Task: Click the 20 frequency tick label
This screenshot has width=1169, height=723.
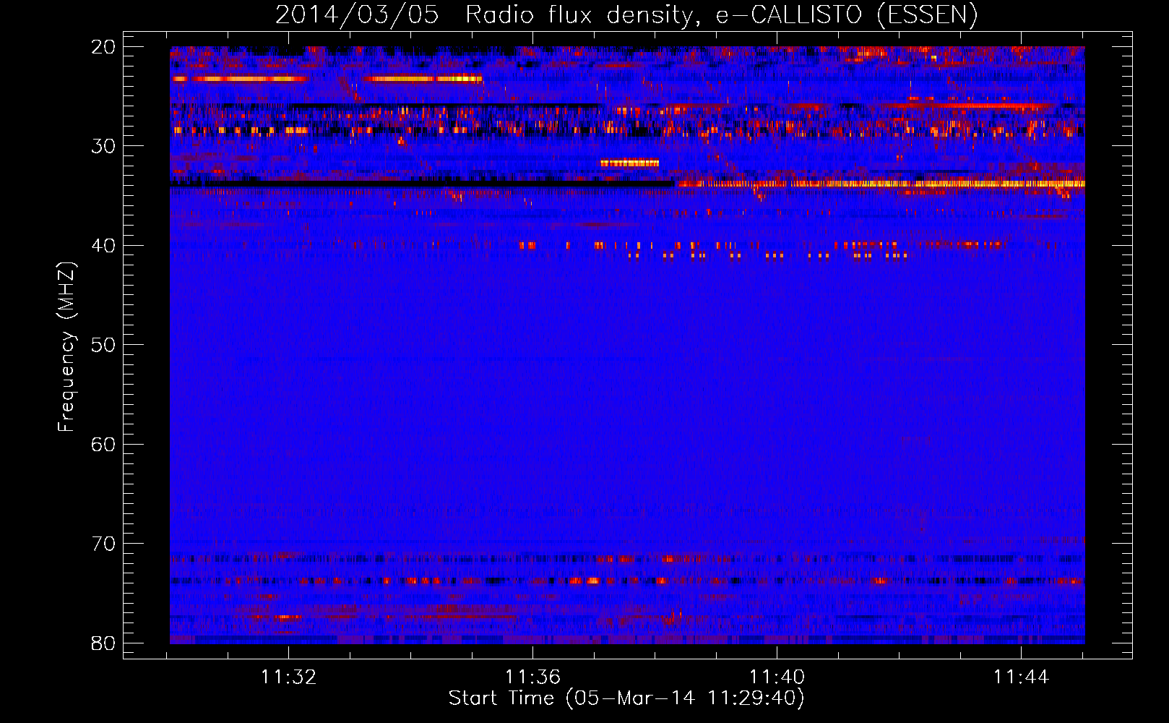Action: [103, 47]
